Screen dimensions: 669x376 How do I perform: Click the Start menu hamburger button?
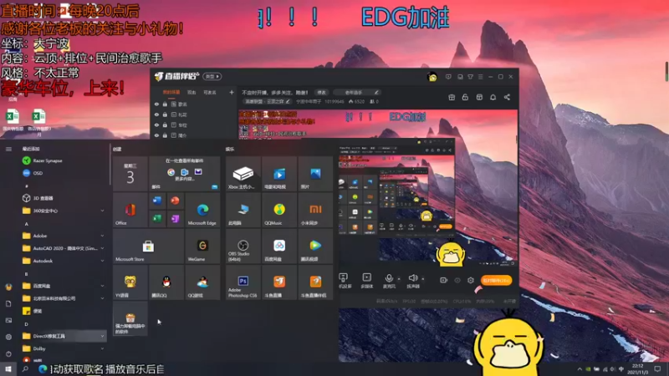(x=8, y=149)
